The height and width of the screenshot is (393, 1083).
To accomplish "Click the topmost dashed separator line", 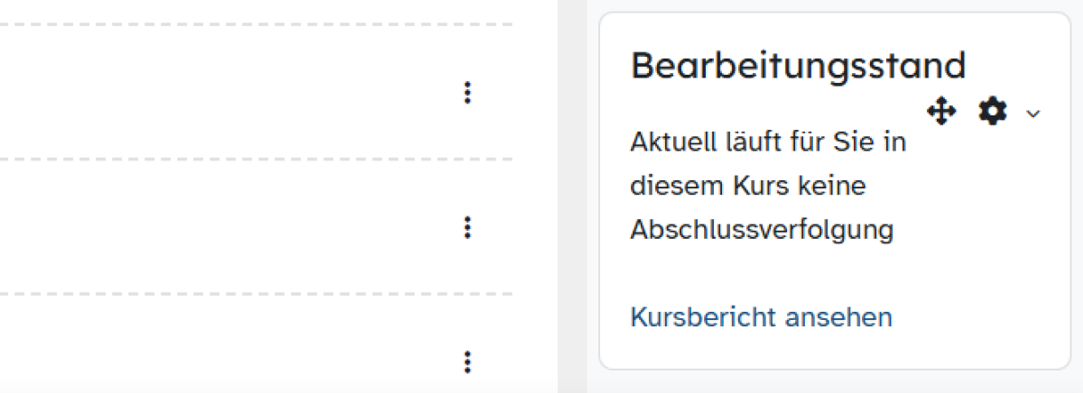I will pos(256,25).
